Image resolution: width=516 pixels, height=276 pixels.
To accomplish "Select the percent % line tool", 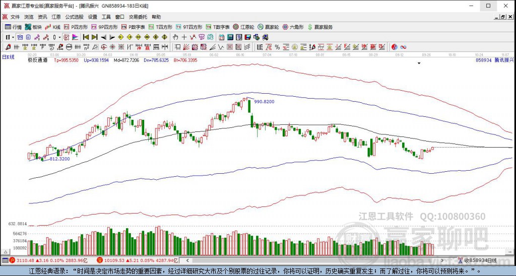I will 277,47.
